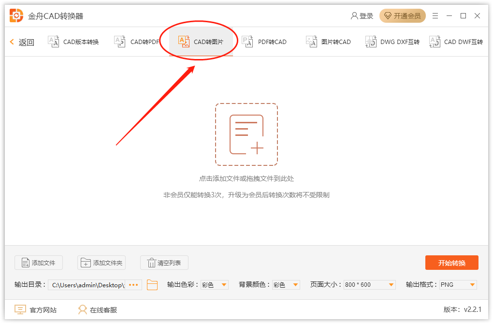493x324 pixels.
Task: Open the hamburger menu icon in title bar
Action: point(435,16)
